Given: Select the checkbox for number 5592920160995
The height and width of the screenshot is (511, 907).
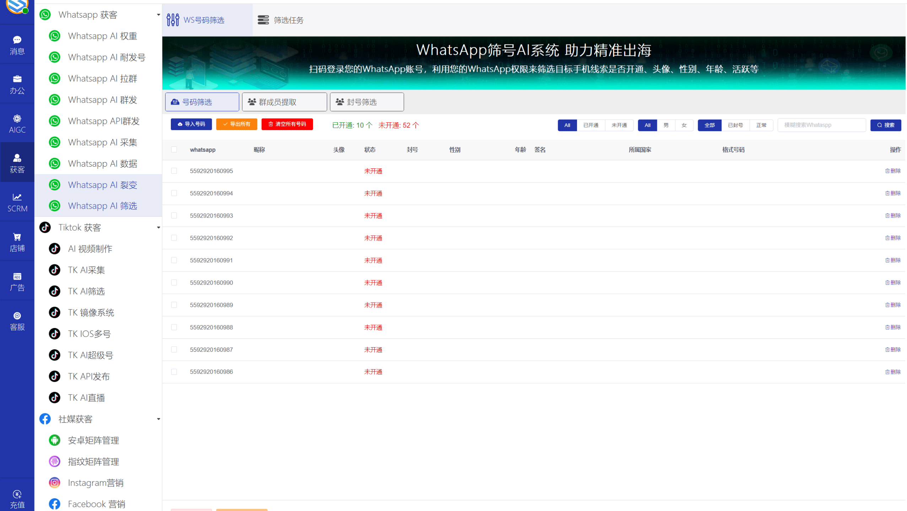Looking at the screenshot, I should tap(174, 171).
